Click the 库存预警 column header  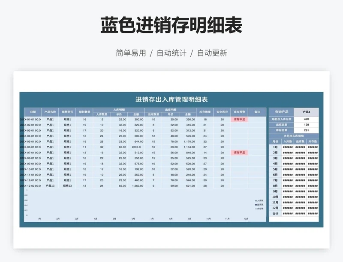pos(239,112)
